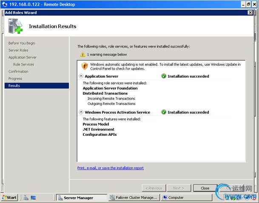259x203 pixels.
Task: Click 'Configuration APIs' feature text
Action: tap(100, 135)
